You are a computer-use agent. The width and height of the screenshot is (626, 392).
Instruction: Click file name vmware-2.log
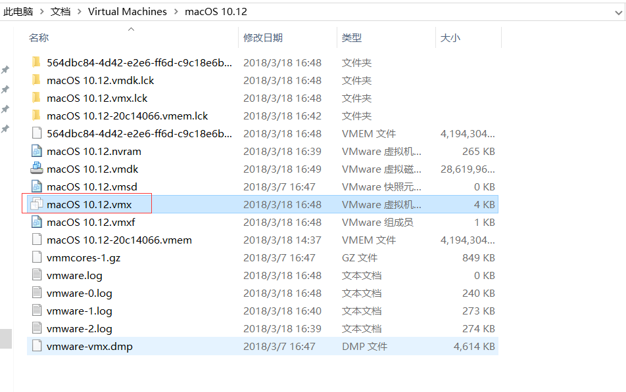pos(80,329)
